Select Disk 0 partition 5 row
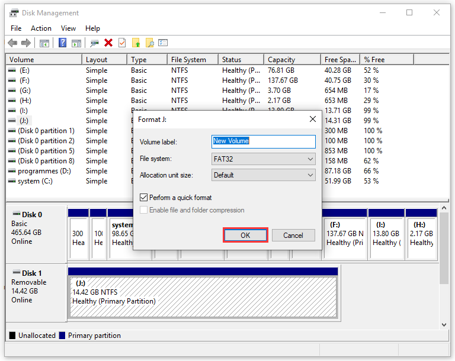 46,151
